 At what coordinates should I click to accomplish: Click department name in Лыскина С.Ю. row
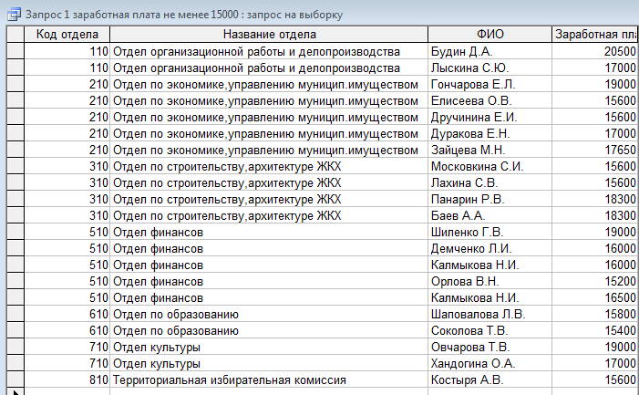[269, 68]
